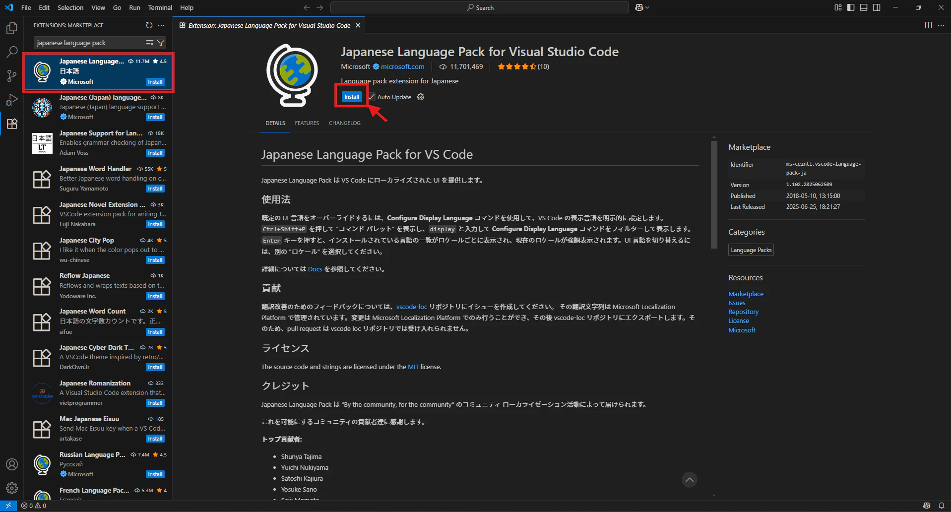The height and width of the screenshot is (512, 951).
Task: Open Copilot status icon in status bar
Action: 927,506
